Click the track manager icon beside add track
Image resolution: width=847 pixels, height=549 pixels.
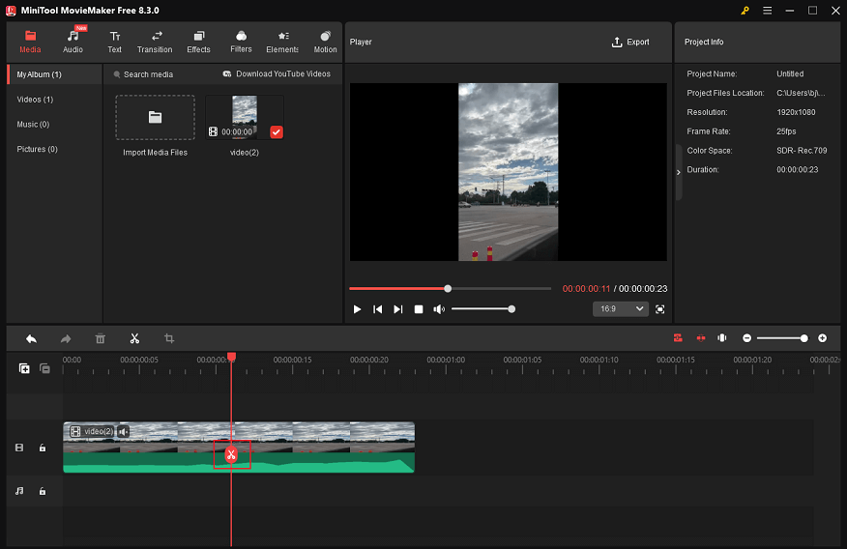tap(44, 368)
